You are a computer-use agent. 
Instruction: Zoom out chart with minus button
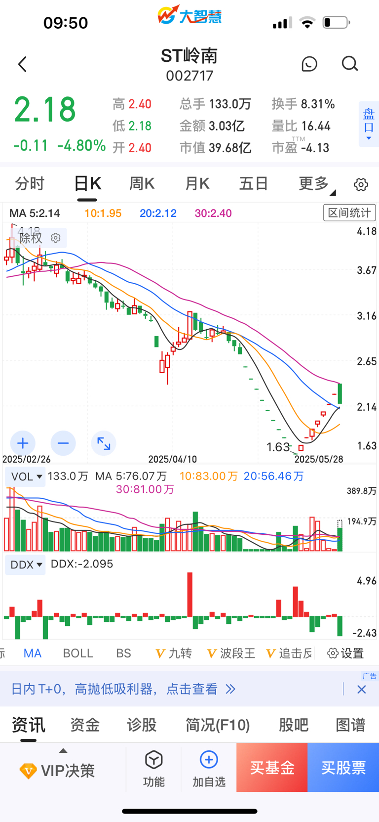pos(63,443)
